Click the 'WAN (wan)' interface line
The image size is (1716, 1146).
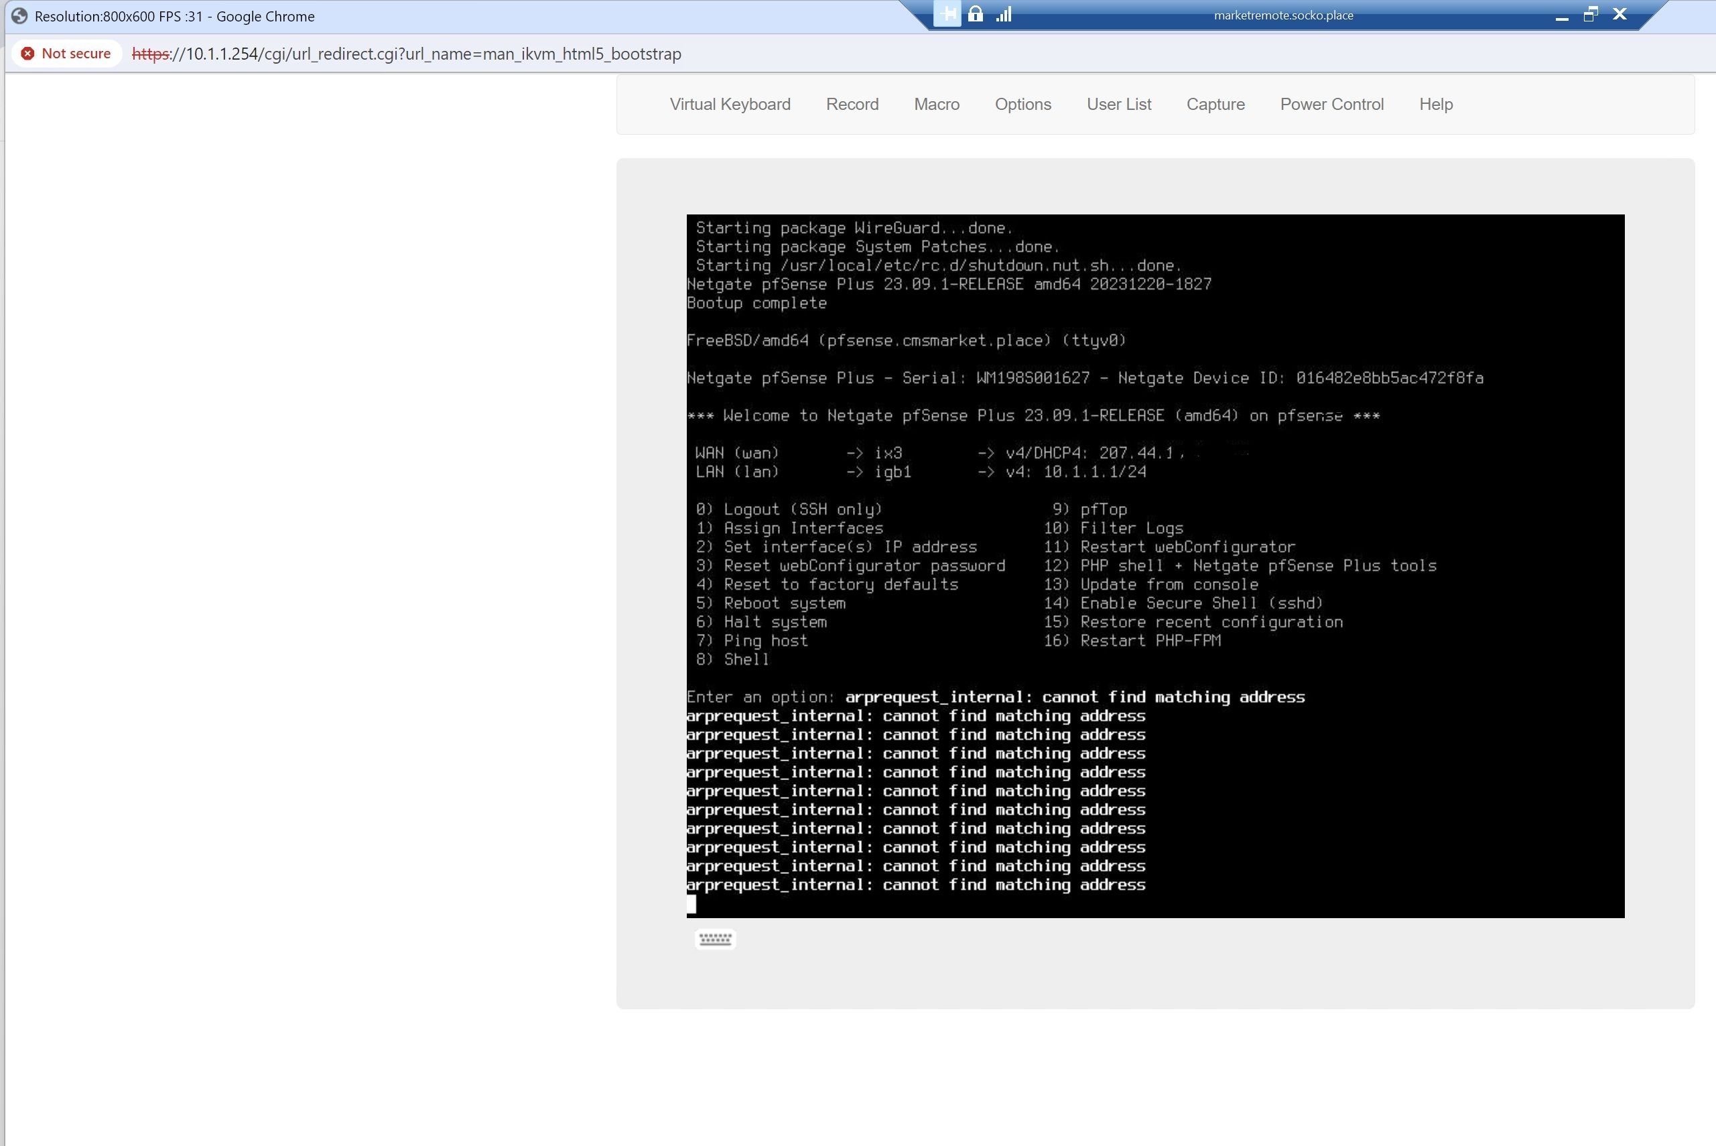(938, 453)
